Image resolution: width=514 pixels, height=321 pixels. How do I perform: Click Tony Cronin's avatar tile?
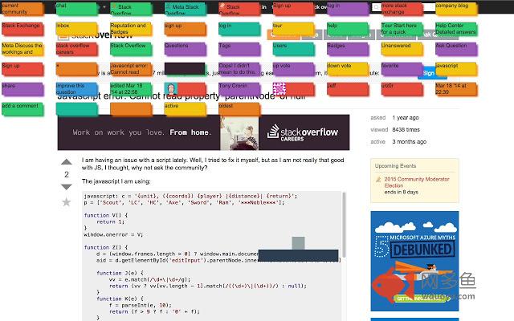point(186,89)
